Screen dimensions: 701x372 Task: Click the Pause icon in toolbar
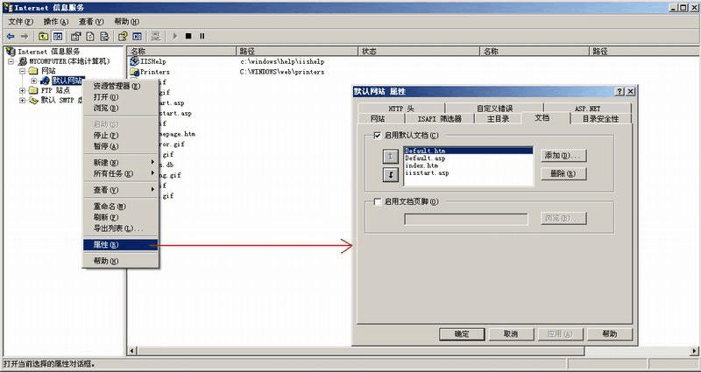[x=202, y=36]
